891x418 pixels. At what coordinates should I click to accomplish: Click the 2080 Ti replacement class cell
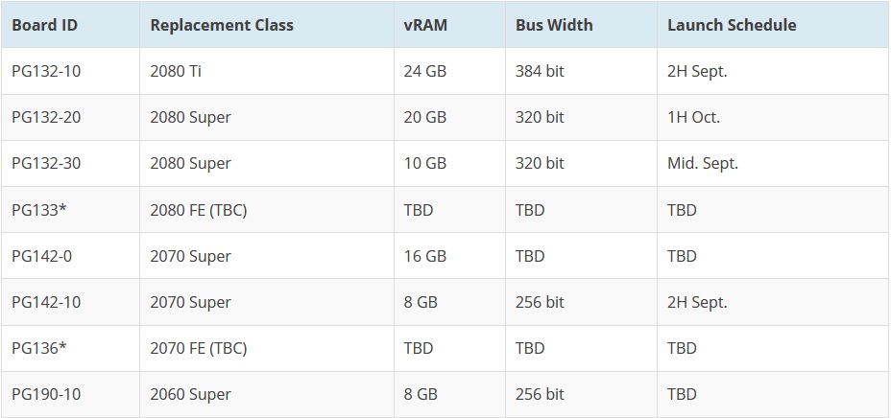click(x=177, y=71)
